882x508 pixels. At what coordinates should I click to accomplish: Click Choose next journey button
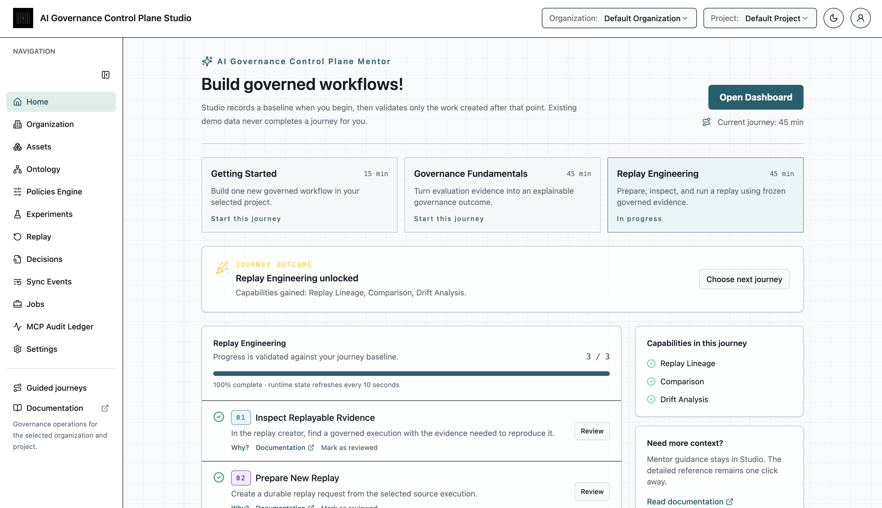[744, 279]
